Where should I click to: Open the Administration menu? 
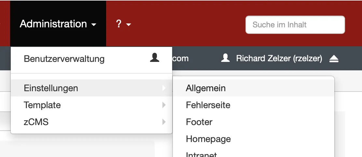point(53,24)
